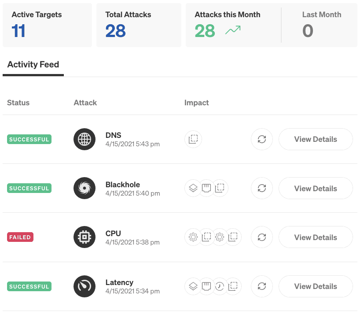
Task: Click the layers impact icon on Blackhole row
Action: pyautogui.click(x=193, y=188)
